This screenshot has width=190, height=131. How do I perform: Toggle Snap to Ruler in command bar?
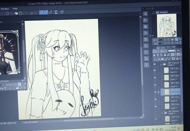point(41,12)
